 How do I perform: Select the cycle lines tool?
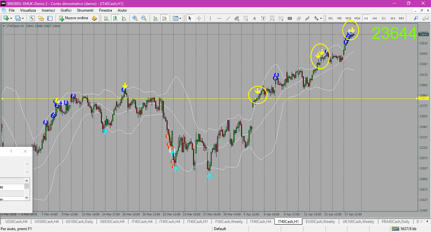coord(307,18)
